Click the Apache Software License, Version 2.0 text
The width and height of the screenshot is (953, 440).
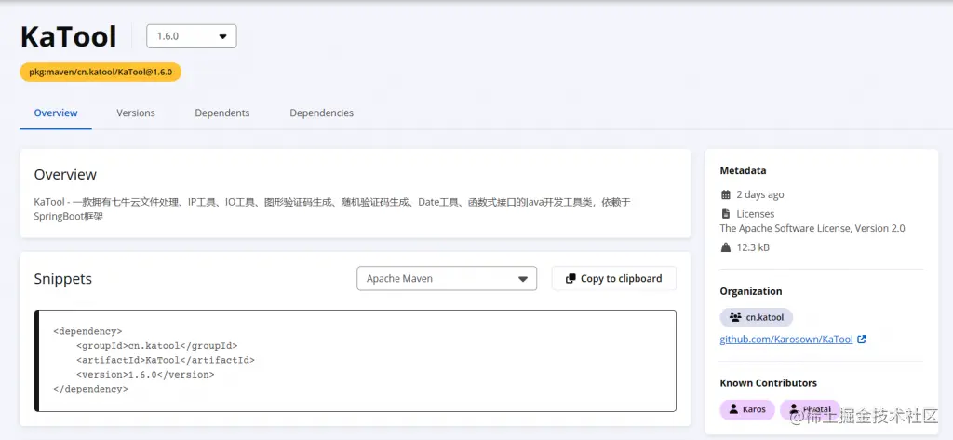pyautogui.click(x=812, y=229)
